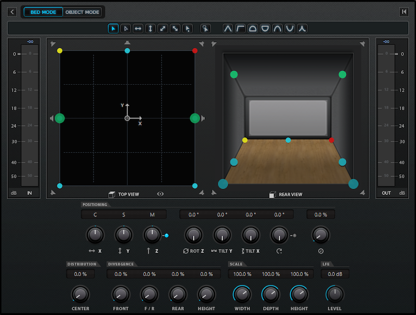Activate the jump-to-position magnet tool

click(205, 29)
